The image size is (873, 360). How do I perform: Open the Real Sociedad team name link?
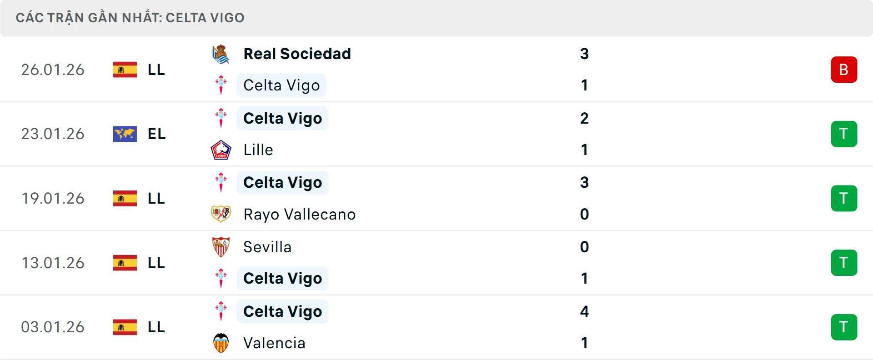(x=297, y=53)
